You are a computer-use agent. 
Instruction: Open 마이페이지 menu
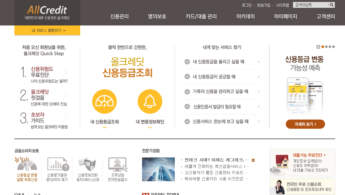pos(286,16)
